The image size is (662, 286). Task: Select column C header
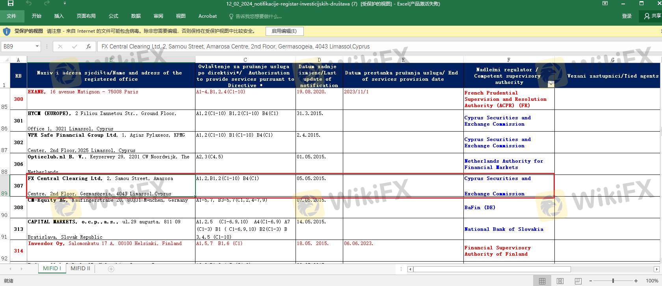pyautogui.click(x=245, y=60)
